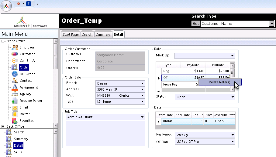The width and height of the screenshot is (276, 157).
Task: Collapse the Back Office tree node
Action: 3,126
